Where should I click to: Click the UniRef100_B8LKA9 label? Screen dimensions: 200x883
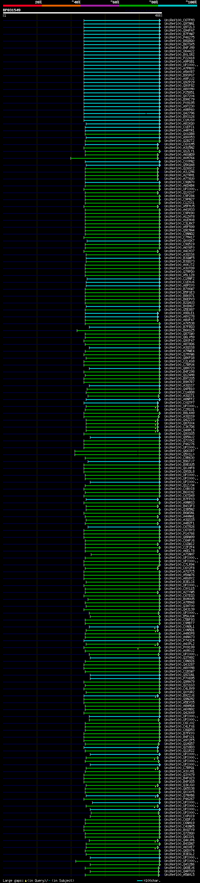179,413
